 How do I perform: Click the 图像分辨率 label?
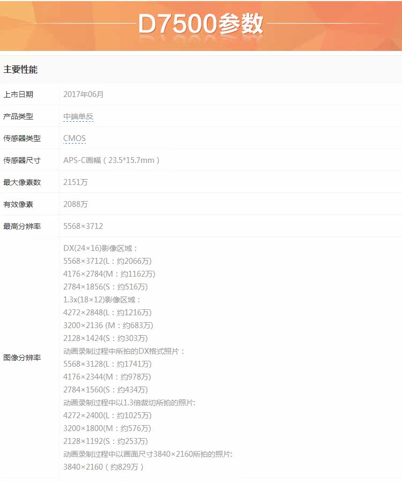point(22,358)
